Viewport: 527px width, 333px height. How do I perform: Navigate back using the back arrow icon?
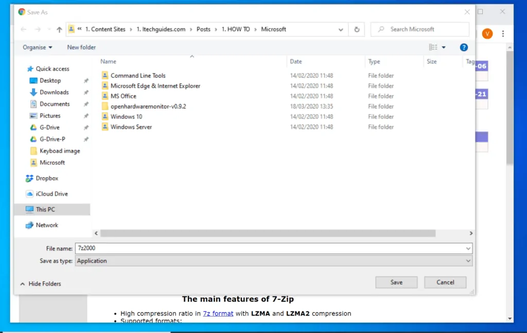pyautogui.click(x=23, y=29)
